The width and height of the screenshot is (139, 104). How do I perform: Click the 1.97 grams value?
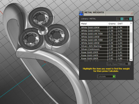(x=111, y=49)
